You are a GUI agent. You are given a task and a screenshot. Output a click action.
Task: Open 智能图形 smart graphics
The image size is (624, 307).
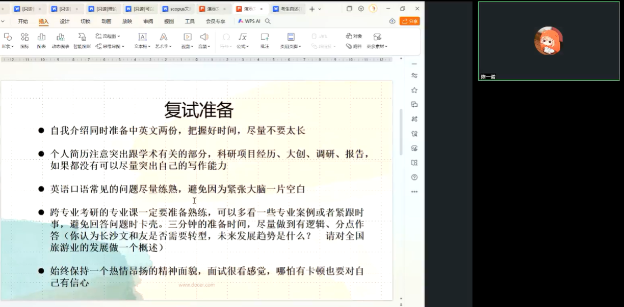pos(82,40)
